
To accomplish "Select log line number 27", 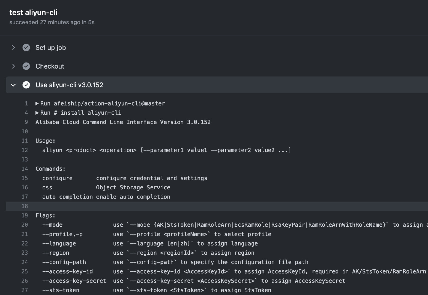I will click(x=25, y=290).
